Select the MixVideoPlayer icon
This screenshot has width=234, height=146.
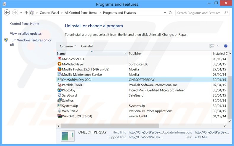(60, 64)
